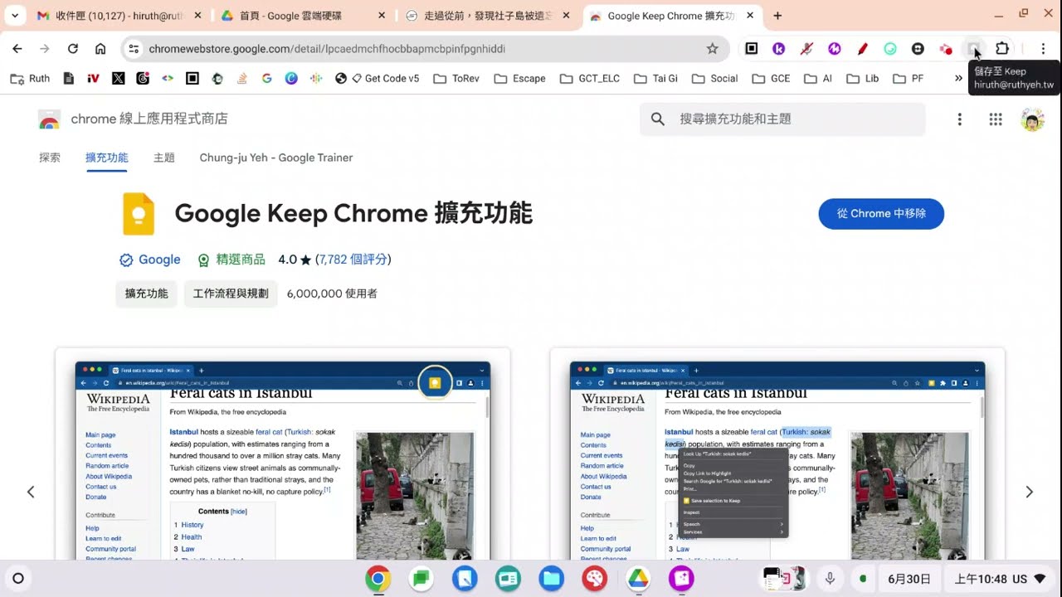Reload the page
The height and width of the screenshot is (597, 1062).
73,49
